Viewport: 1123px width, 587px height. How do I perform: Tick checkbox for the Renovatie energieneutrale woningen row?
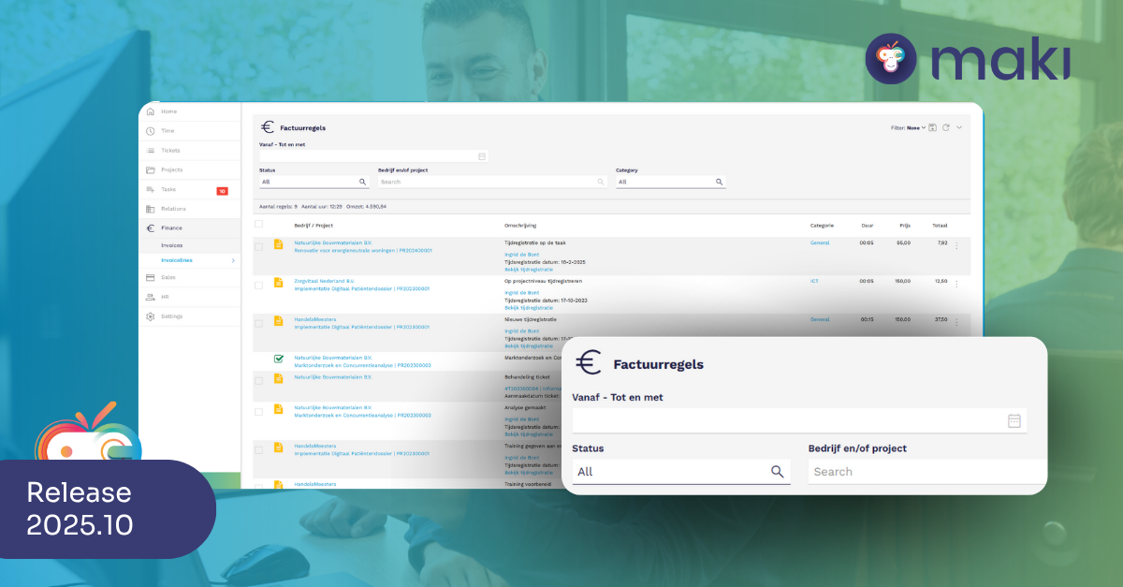click(259, 246)
